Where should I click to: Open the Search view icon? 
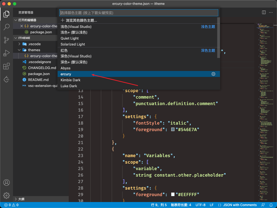(x=6, y=27)
